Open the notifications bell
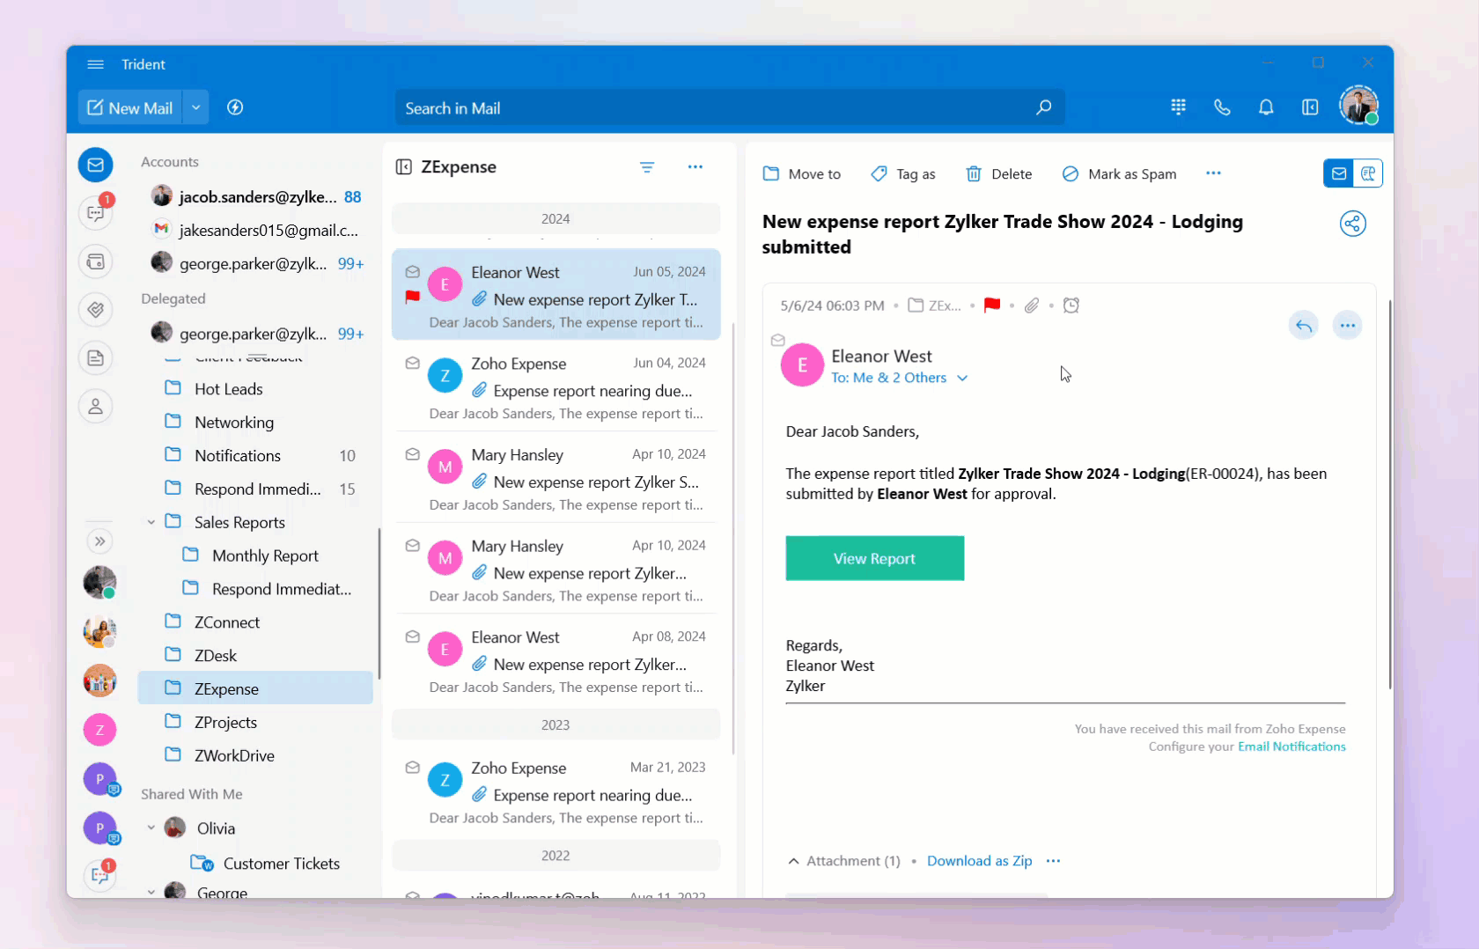 tap(1266, 107)
